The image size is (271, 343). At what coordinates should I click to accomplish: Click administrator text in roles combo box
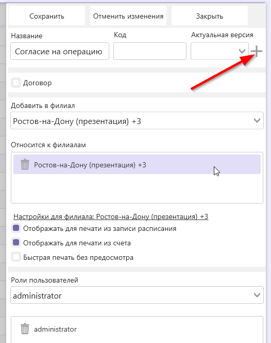(x=37, y=296)
